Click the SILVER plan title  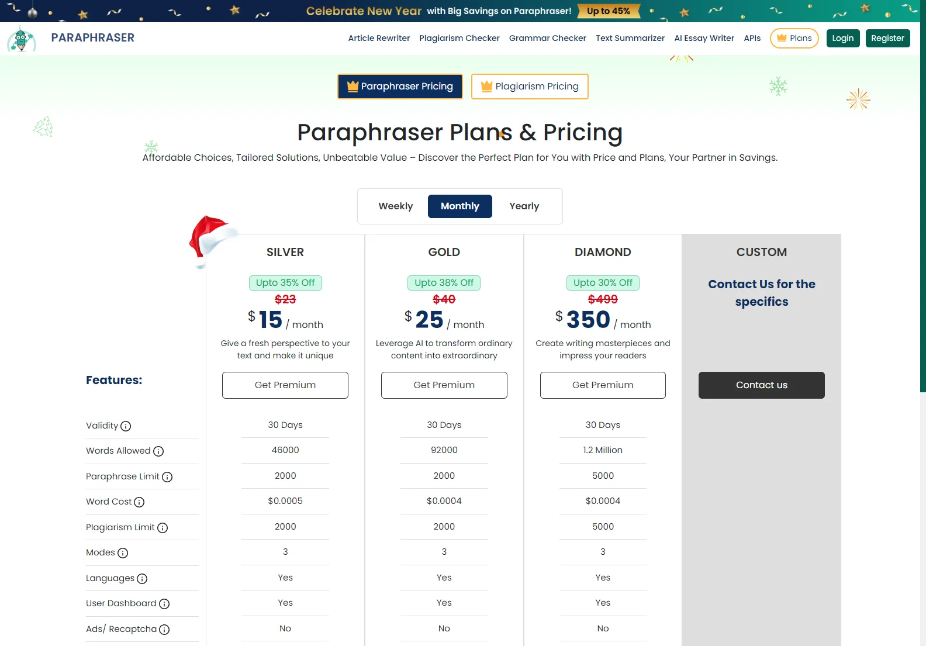pos(285,253)
